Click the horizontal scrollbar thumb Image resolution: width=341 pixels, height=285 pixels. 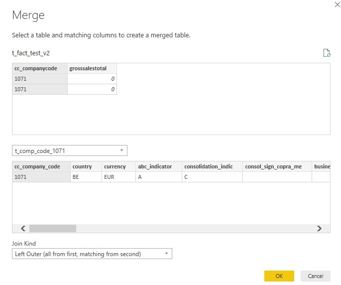53,228
